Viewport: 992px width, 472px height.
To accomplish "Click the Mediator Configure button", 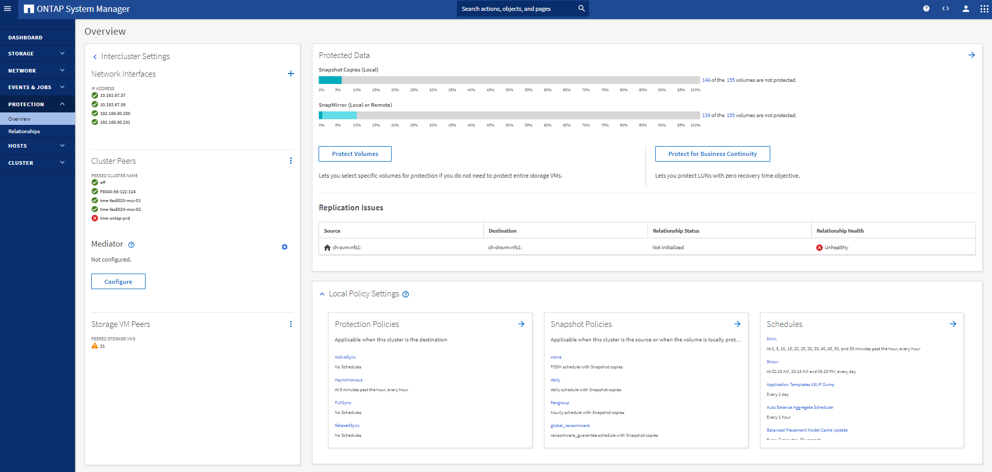I will pyautogui.click(x=118, y=281).
